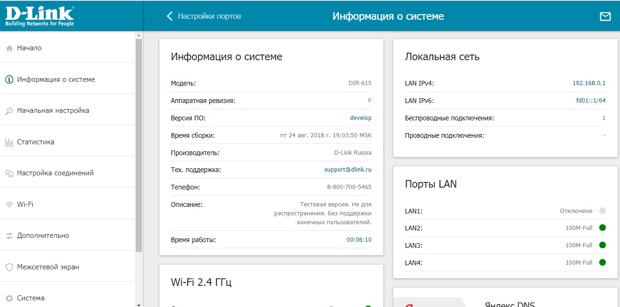
Task: Expand the Дополнительно section
Action: tap(67, 236)
